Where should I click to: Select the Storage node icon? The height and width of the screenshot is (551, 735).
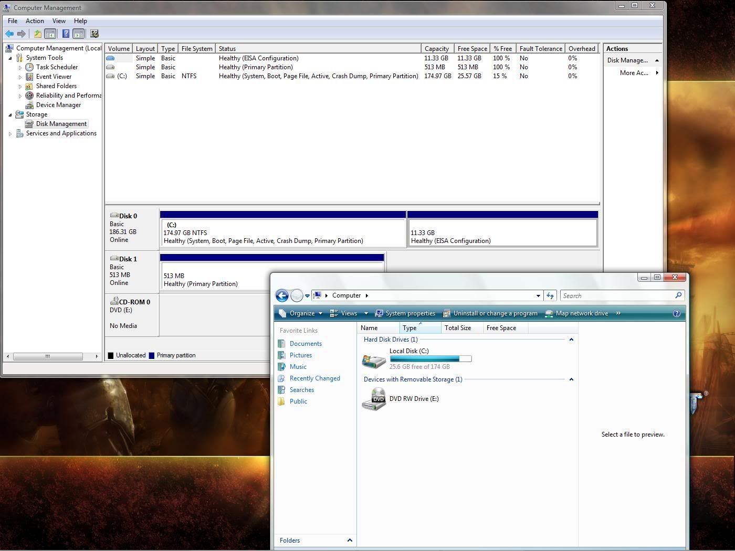[x=19, y=114]
